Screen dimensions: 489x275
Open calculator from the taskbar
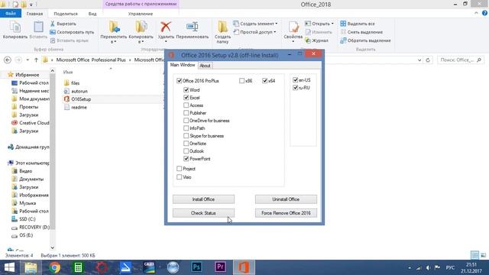coord(78,267)
